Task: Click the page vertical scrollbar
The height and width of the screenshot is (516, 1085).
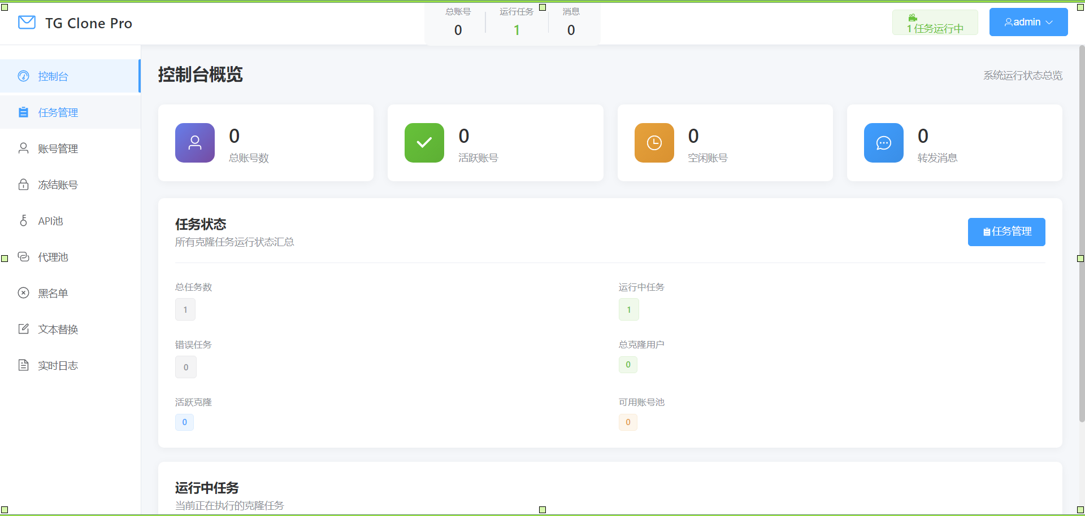Action: click(1082, 234)
